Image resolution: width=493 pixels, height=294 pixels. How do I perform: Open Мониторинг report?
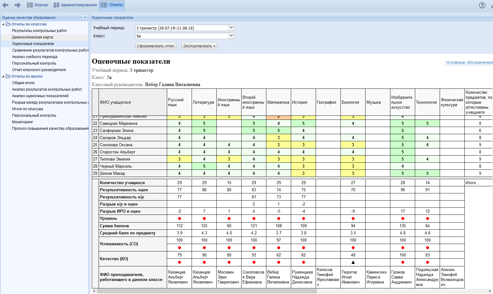tap(22, 122)
